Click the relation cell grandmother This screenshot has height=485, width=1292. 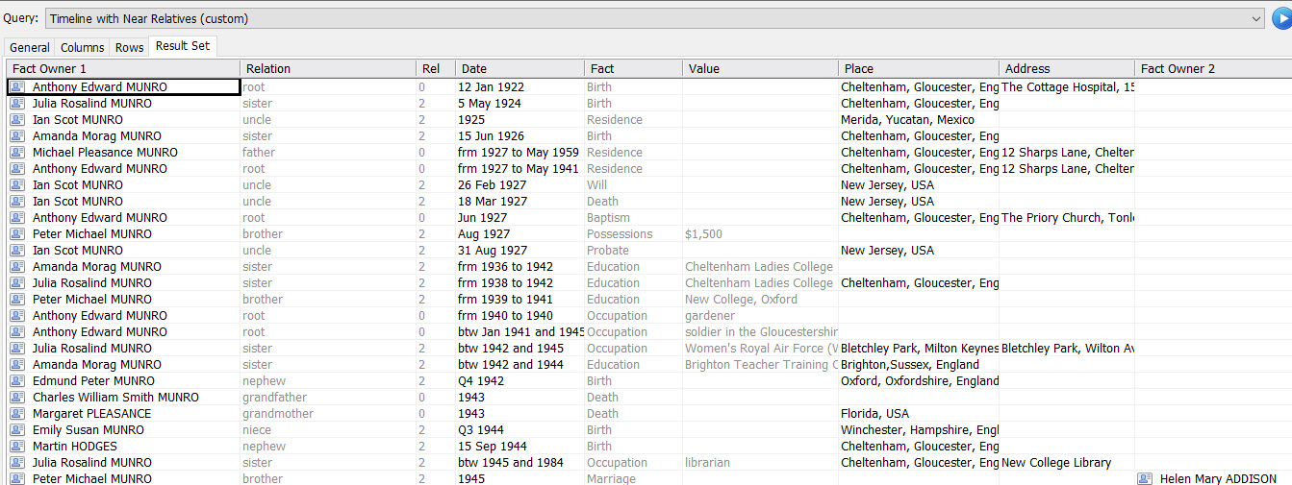[x=278, y=413]
